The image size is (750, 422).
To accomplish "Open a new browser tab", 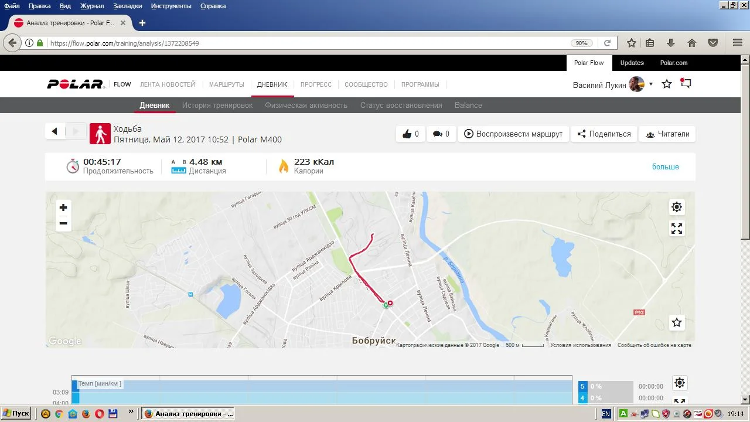I will pos(142,23).
